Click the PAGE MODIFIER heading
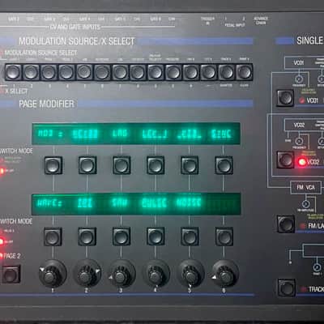Viewport: 324px width, 324px height. tap(46, 104)
